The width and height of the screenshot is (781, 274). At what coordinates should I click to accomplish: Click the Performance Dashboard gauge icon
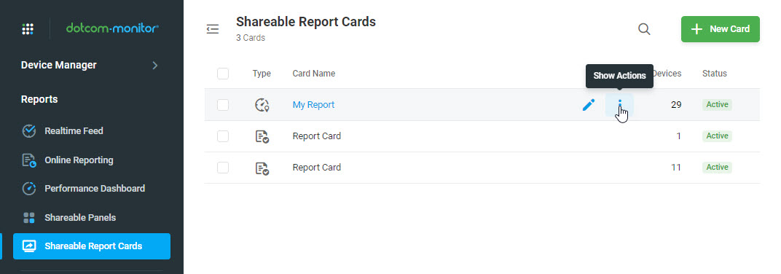[29, 189]
